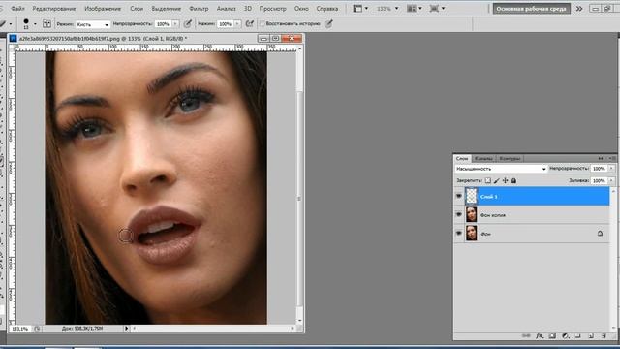Open the document status bar arrow menu
The height and width of the screenshot is (349, 620).
(x=127, y=328)
